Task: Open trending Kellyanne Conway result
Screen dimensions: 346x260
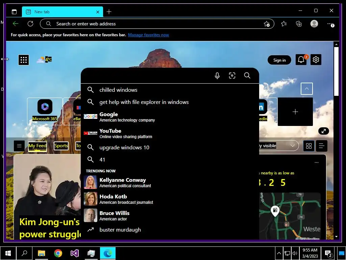Action: [x=170, y=182]
